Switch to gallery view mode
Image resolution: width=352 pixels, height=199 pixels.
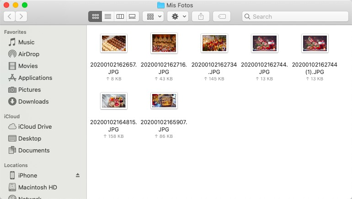(x=133, y=16)
